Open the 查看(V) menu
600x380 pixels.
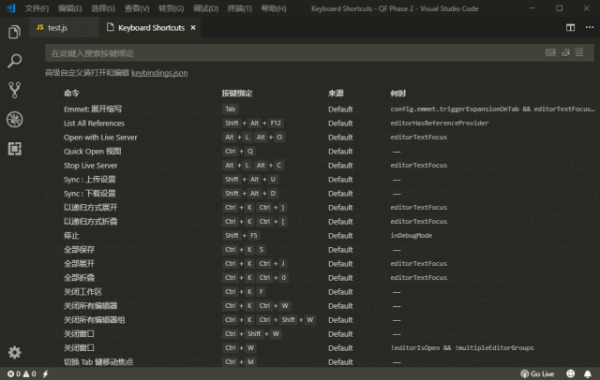click(x=137, y=8)
